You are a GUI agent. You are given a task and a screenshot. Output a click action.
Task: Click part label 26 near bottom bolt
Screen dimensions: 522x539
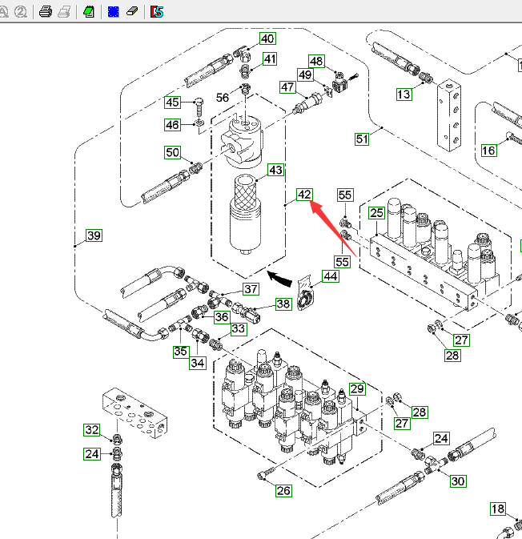pos(283,491)
